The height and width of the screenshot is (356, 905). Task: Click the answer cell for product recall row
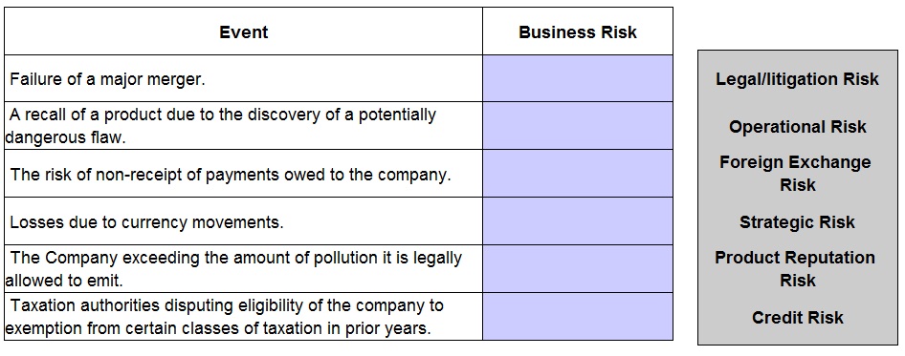[578, 126]
